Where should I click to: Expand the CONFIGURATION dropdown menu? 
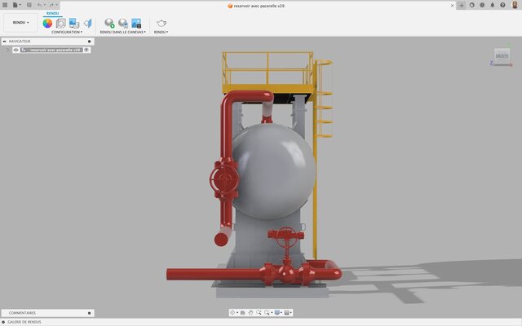pyautogui.click(x=66, y=33)
